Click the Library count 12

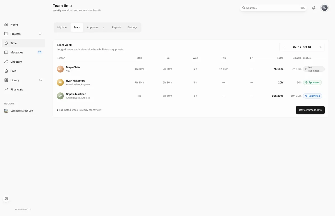(41, 80)
